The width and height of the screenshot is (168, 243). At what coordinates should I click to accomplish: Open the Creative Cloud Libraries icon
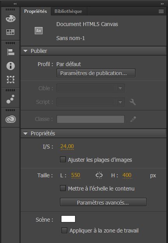[10, 119]
